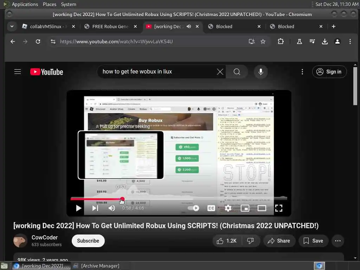
Task: Switch to the first Blocked tab
Action: 234,26
